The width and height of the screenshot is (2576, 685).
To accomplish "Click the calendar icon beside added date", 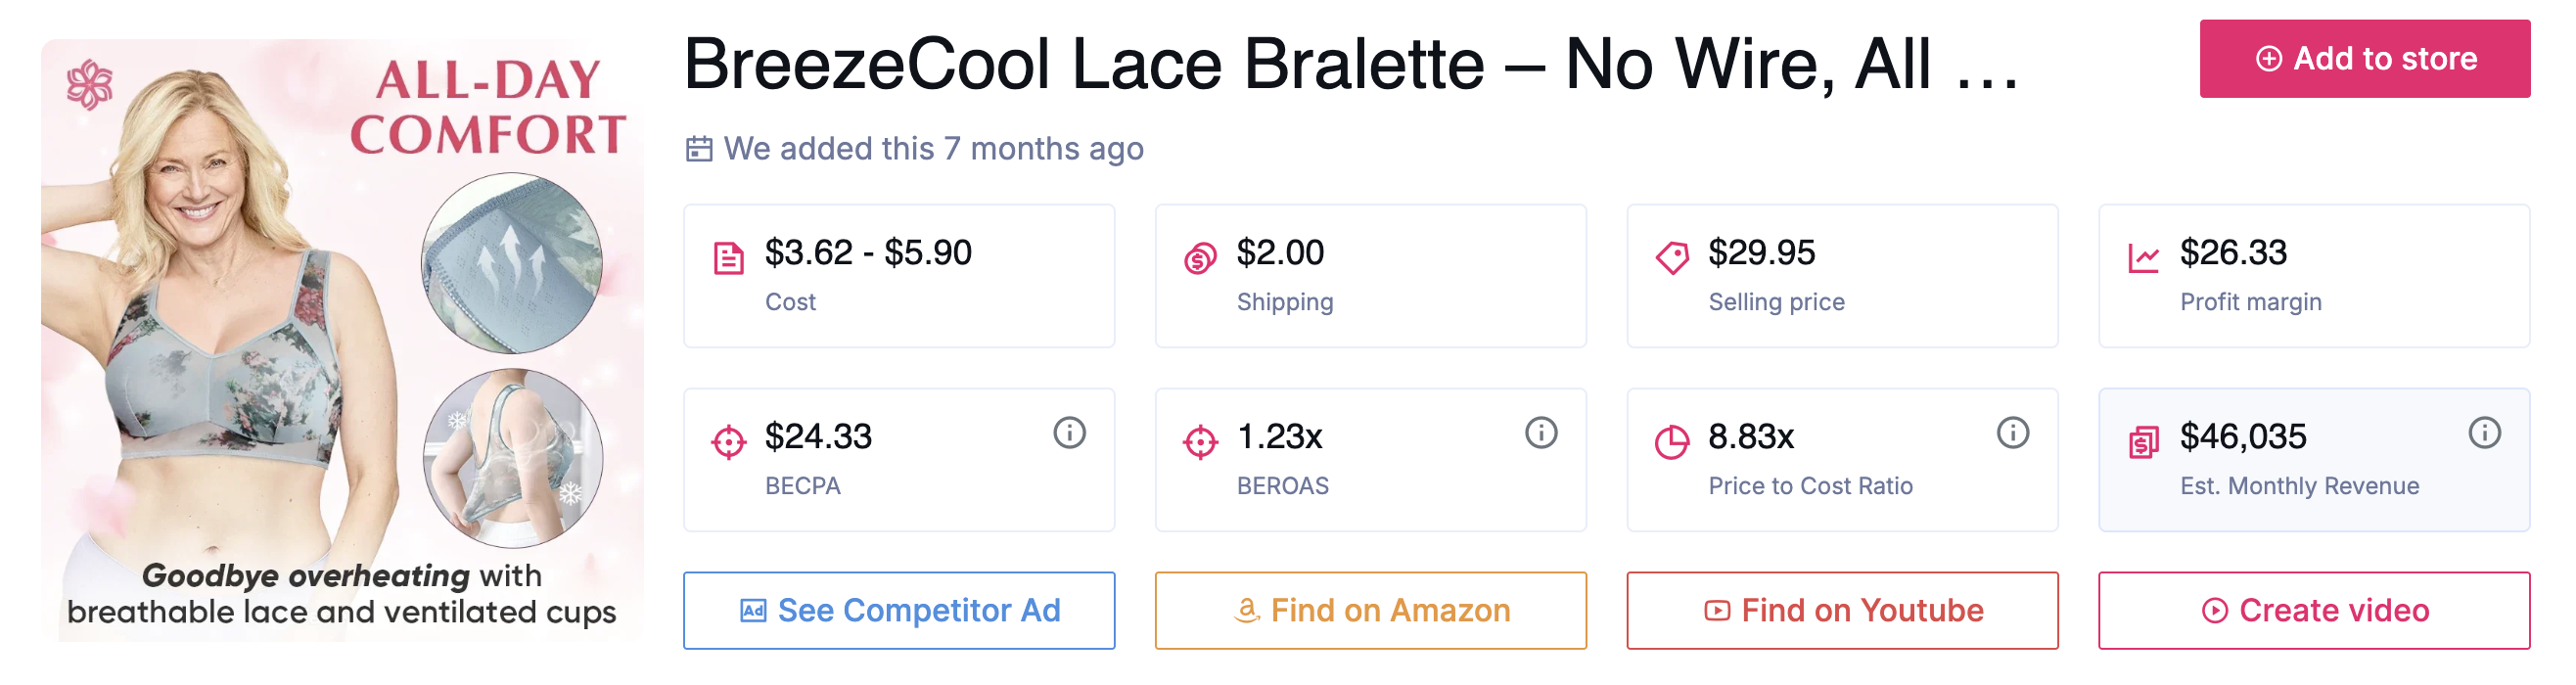I will [699, 149].
